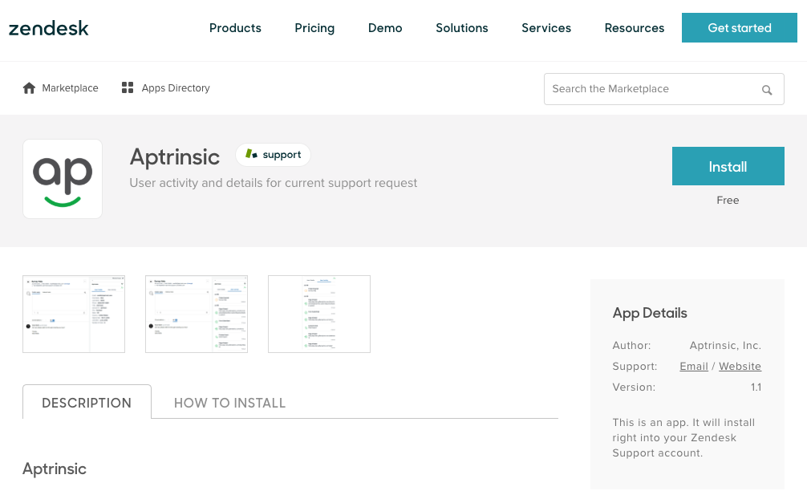Click the version 1.1 value
Screen dimensions: 807x495
[756, 387]
